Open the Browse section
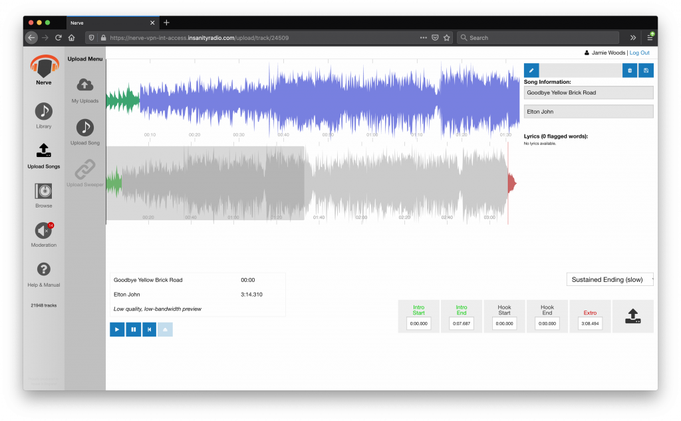Screen dimensions: 681x421 [x=43, y=195]
